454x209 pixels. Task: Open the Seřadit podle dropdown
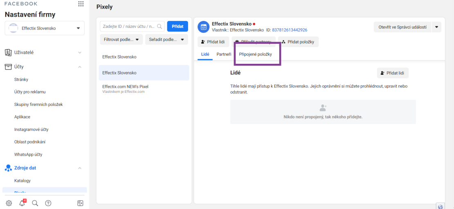click(x=166, y=39)
